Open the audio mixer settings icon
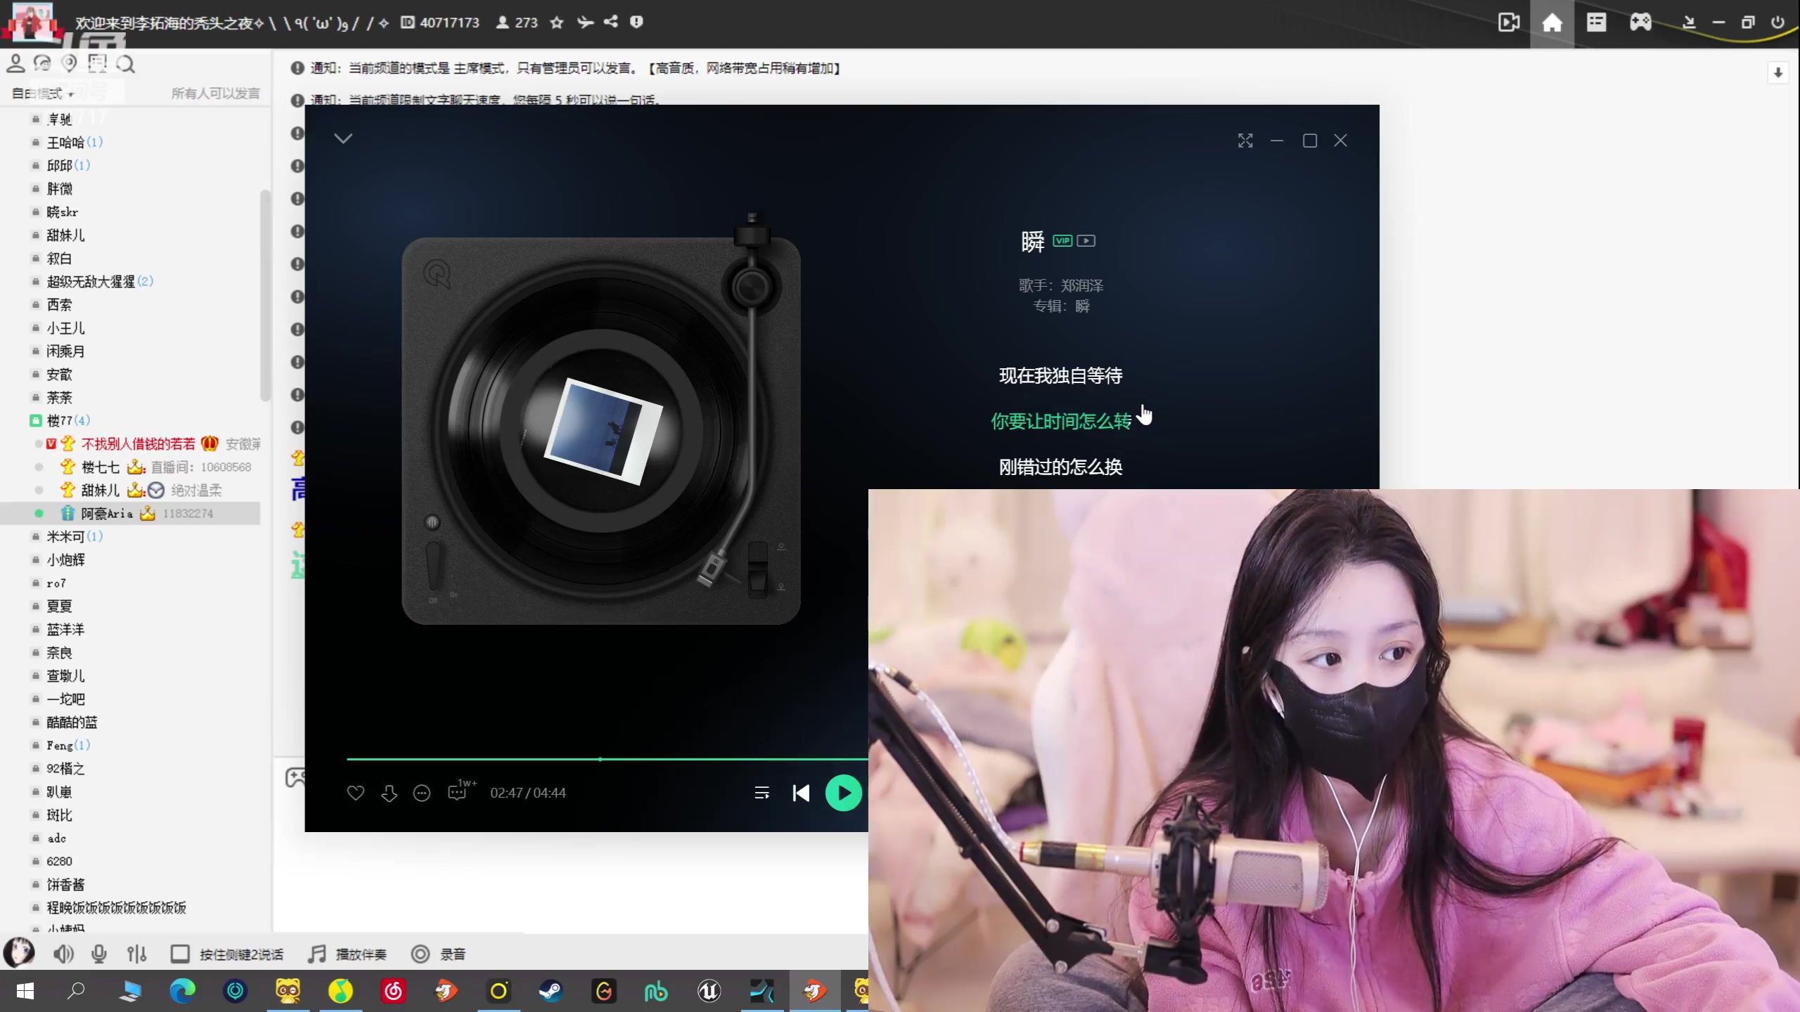 pyautogui.click(x=136, y=954)
